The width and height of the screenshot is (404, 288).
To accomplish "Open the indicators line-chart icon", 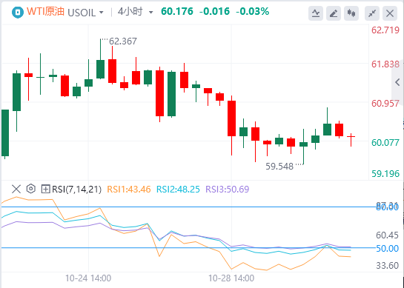I will point(316,13).
